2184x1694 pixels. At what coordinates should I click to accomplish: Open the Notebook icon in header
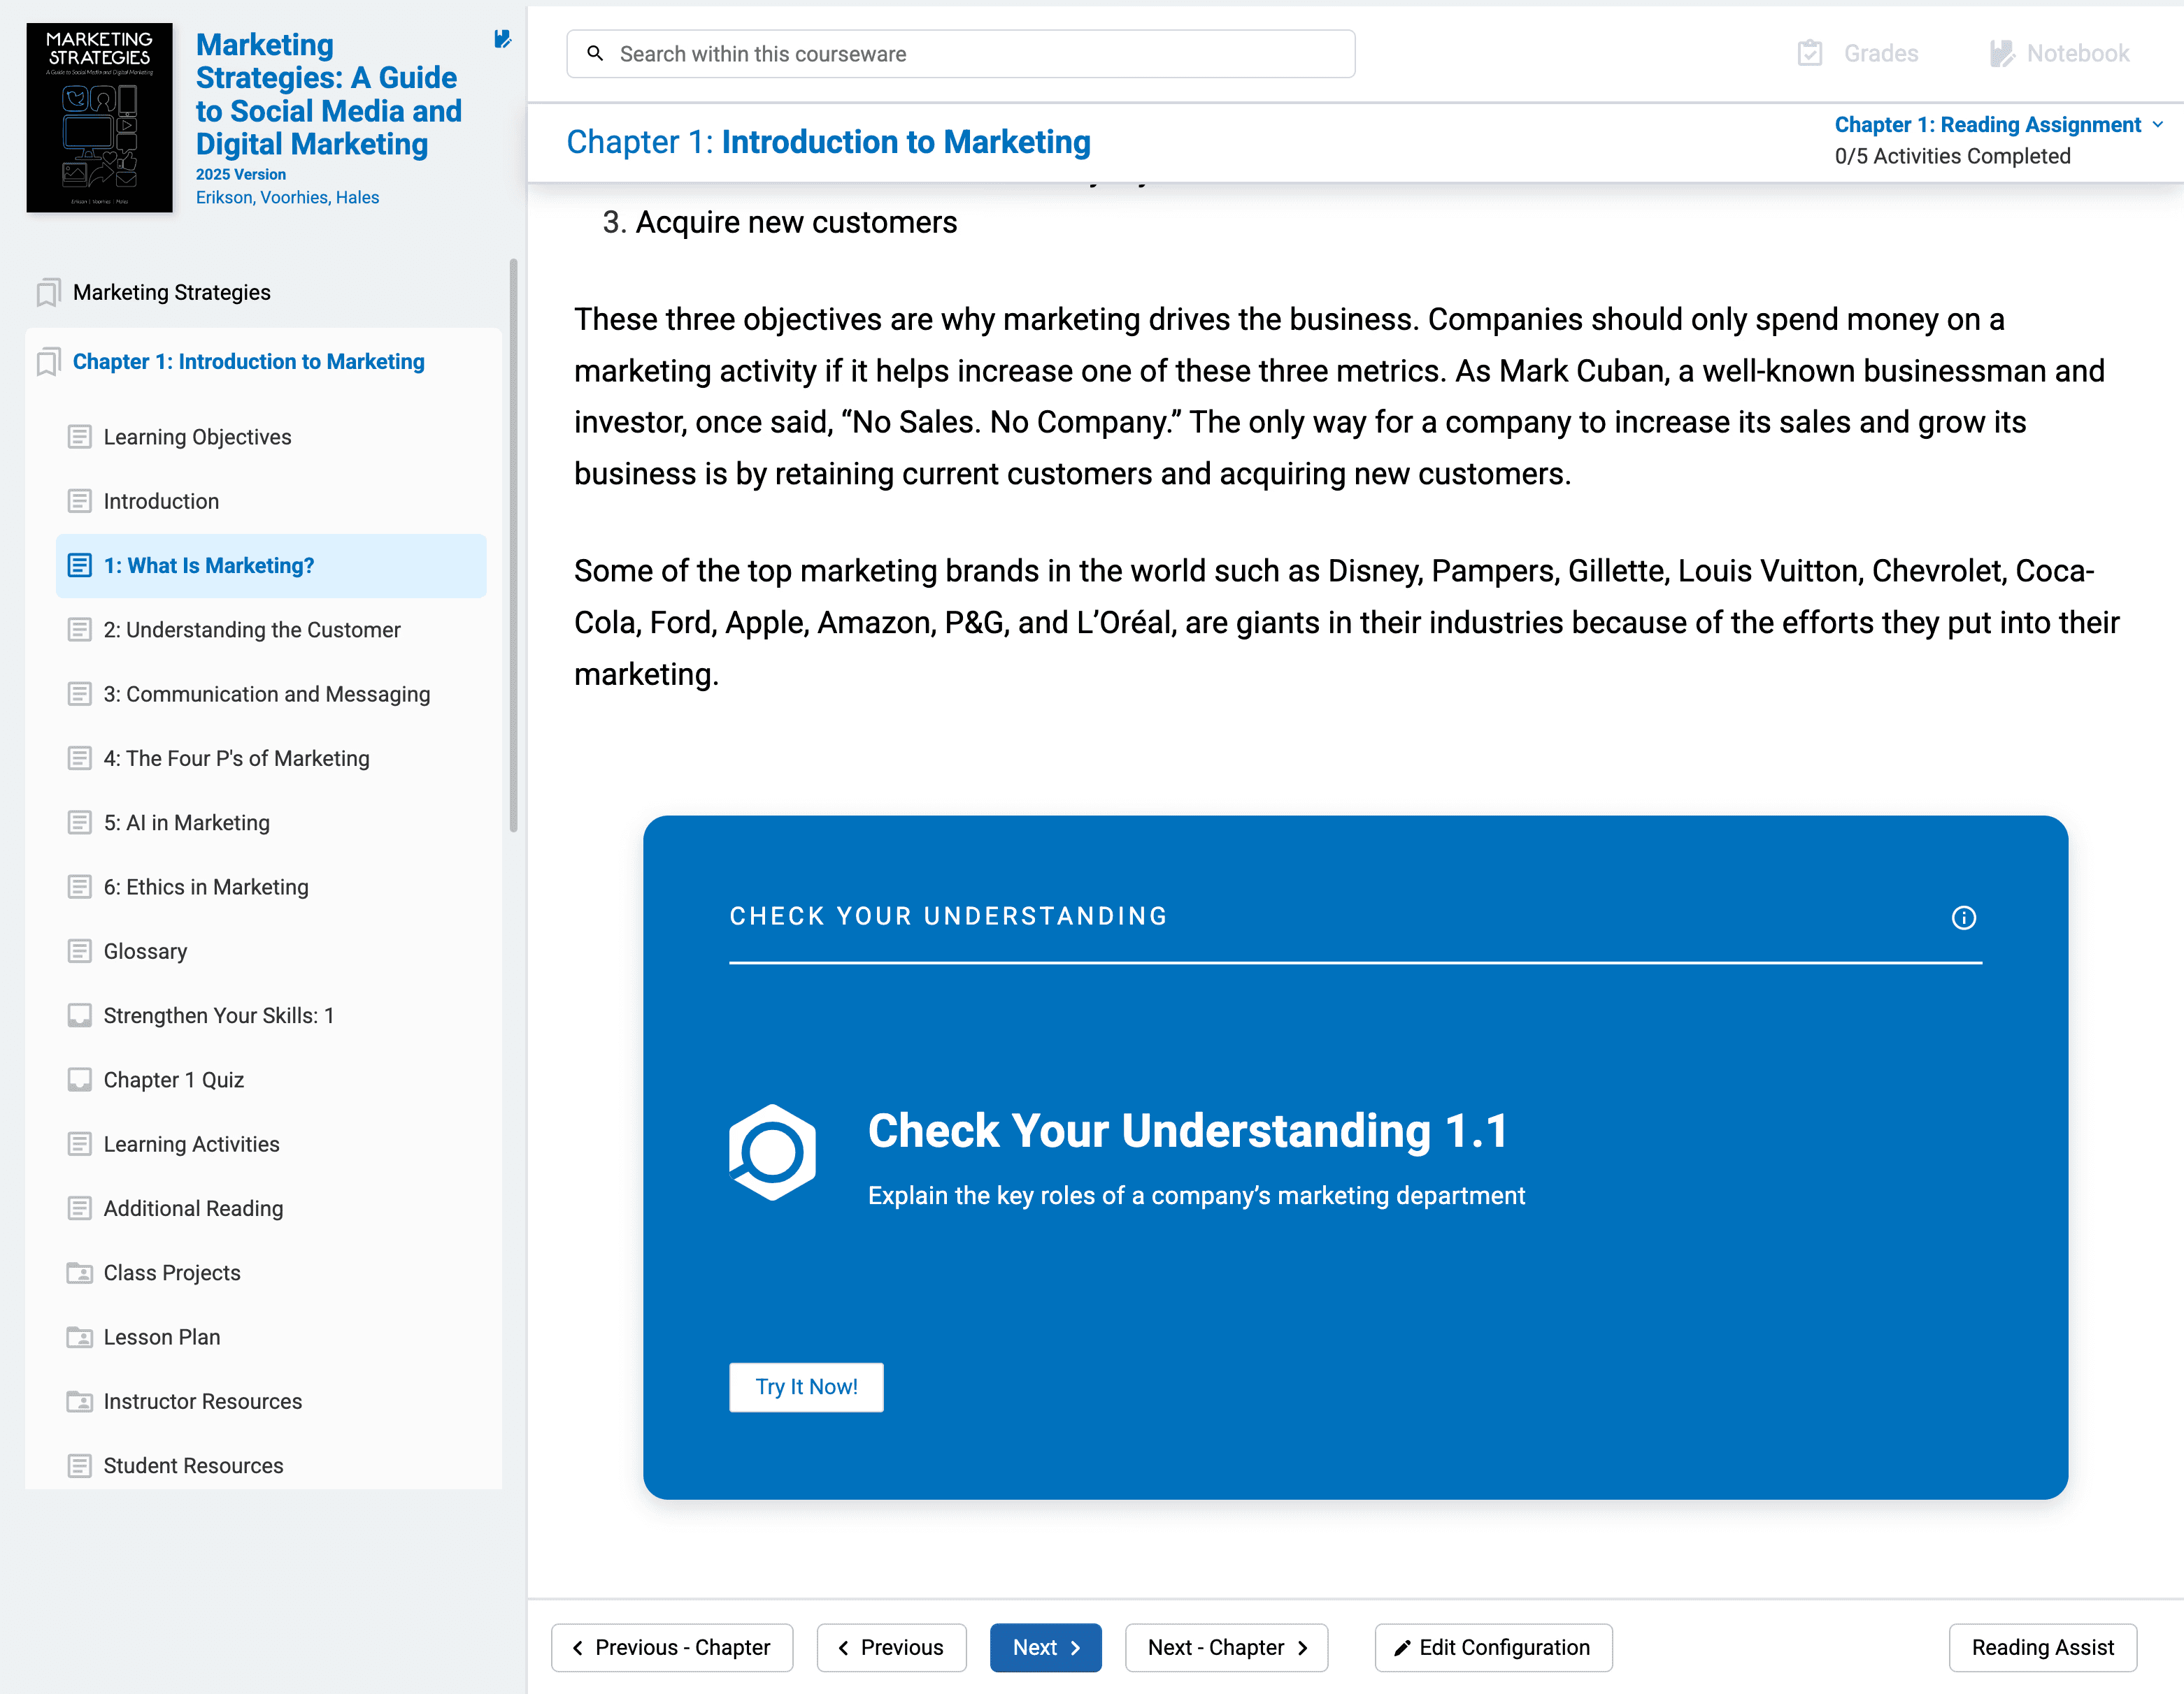click(x=2001, y=53)
